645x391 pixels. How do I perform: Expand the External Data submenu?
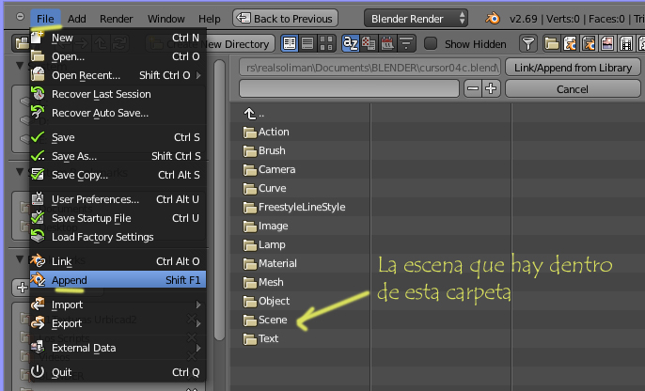118,348
